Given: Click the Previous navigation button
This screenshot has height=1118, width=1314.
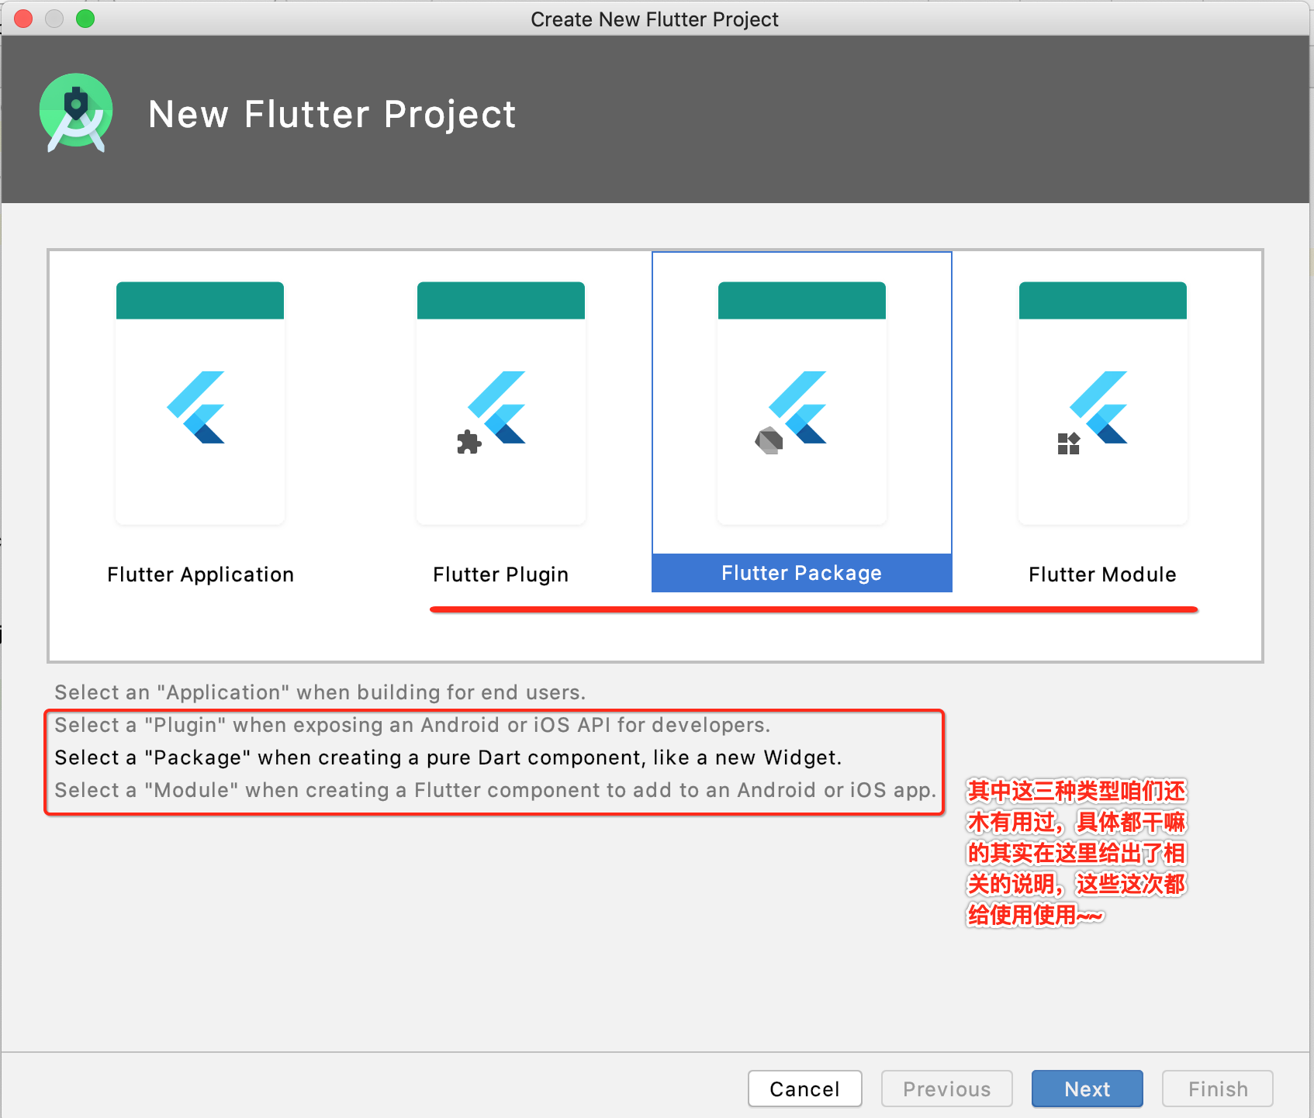Looking at the screenshot, I should 946,1089.
